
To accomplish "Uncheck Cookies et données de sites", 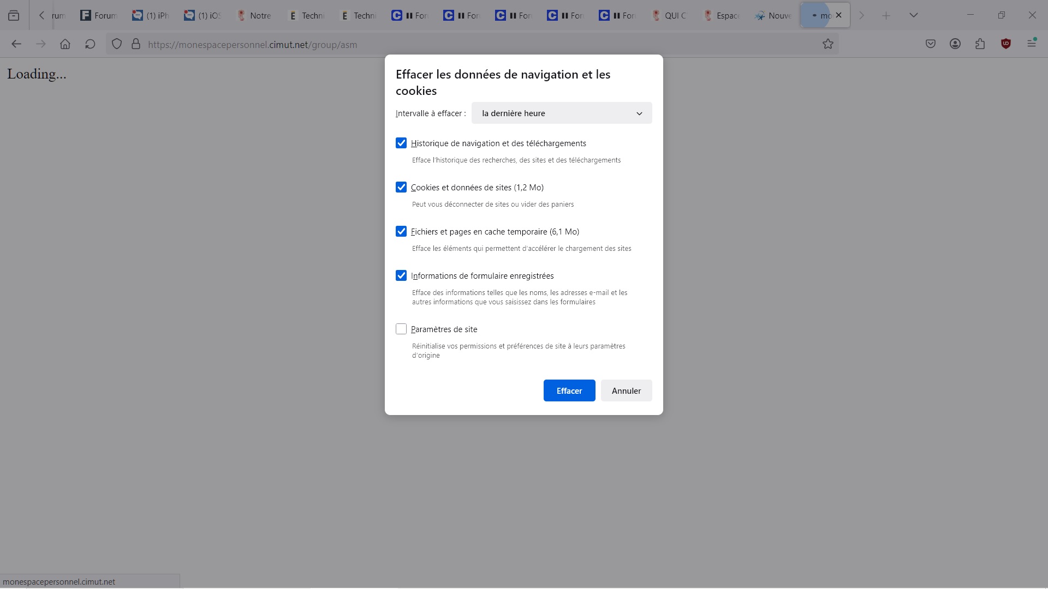I will 401,187.
